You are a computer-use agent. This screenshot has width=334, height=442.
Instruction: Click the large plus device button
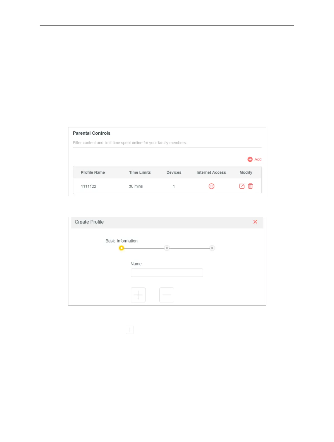click(x=138, y=295)
